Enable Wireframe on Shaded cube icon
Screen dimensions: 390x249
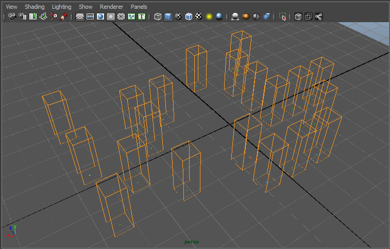tap(189, 16)
